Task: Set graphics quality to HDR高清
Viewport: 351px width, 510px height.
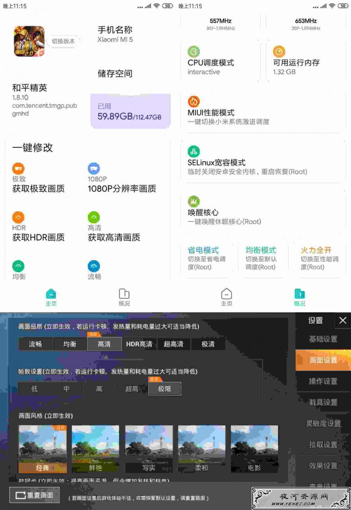Action: (x=139, y=344)
